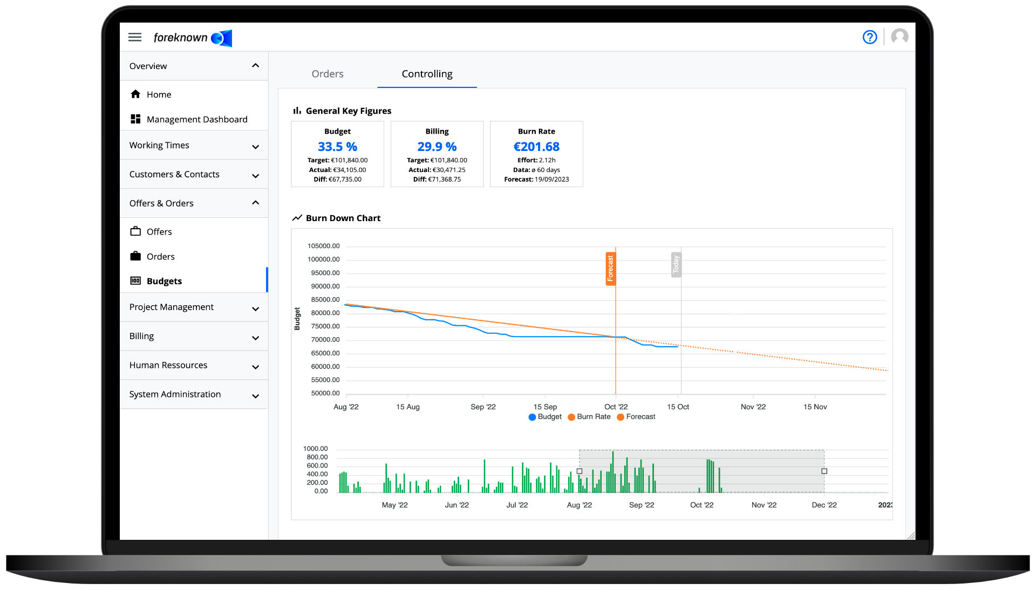Image resolution: width=1036 pixels, height=597 pixels.
Task: Expand the Customers & Contacts section
Action: pyautogui.click(x=194, y=175)
